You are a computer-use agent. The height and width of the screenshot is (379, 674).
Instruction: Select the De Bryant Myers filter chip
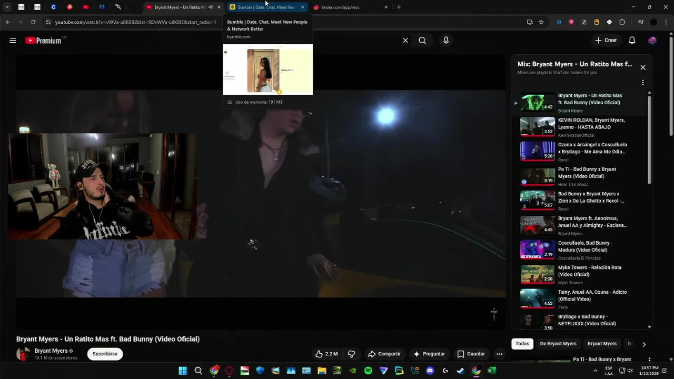[x=558, y=344]
